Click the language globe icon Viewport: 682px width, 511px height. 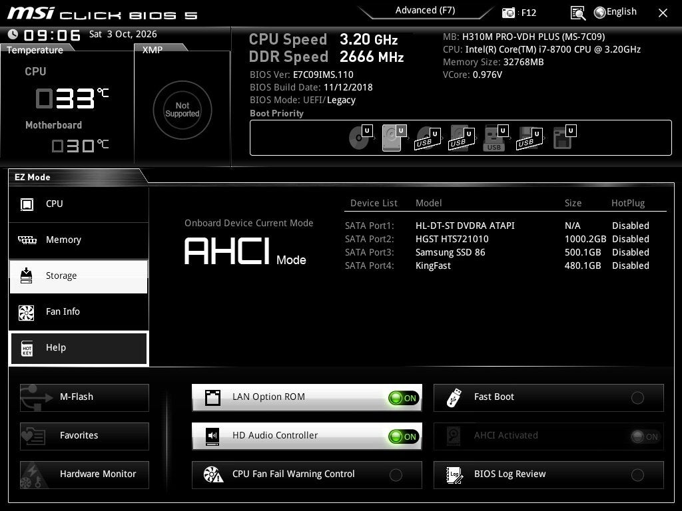600,13
